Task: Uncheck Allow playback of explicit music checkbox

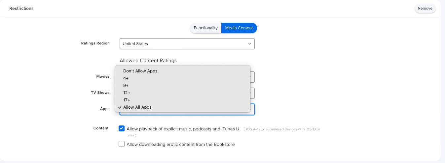Action: point(122,129)
